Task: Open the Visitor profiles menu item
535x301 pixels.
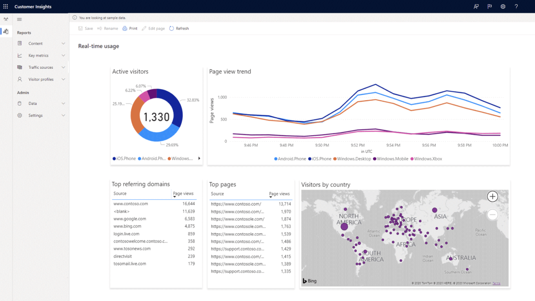Action: (x=41, y=79)
